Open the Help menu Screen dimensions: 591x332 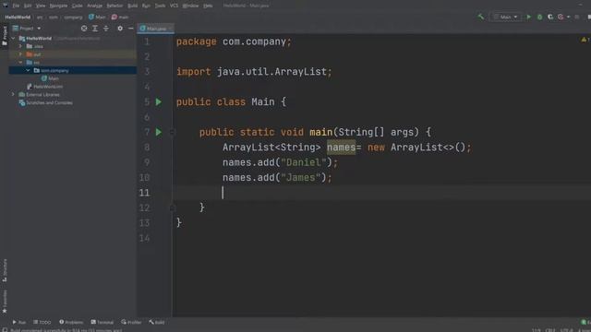pyautogui.click(x=208, y=6)
